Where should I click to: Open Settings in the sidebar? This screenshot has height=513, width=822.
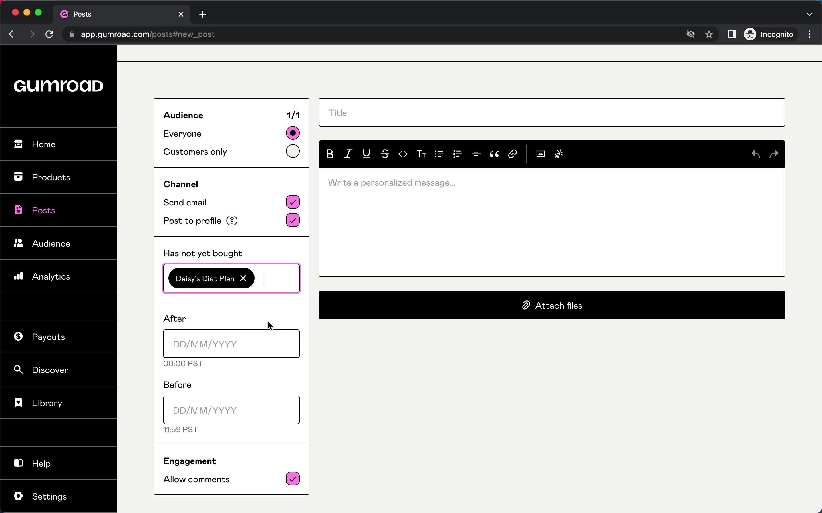click(x=59, y=496)
